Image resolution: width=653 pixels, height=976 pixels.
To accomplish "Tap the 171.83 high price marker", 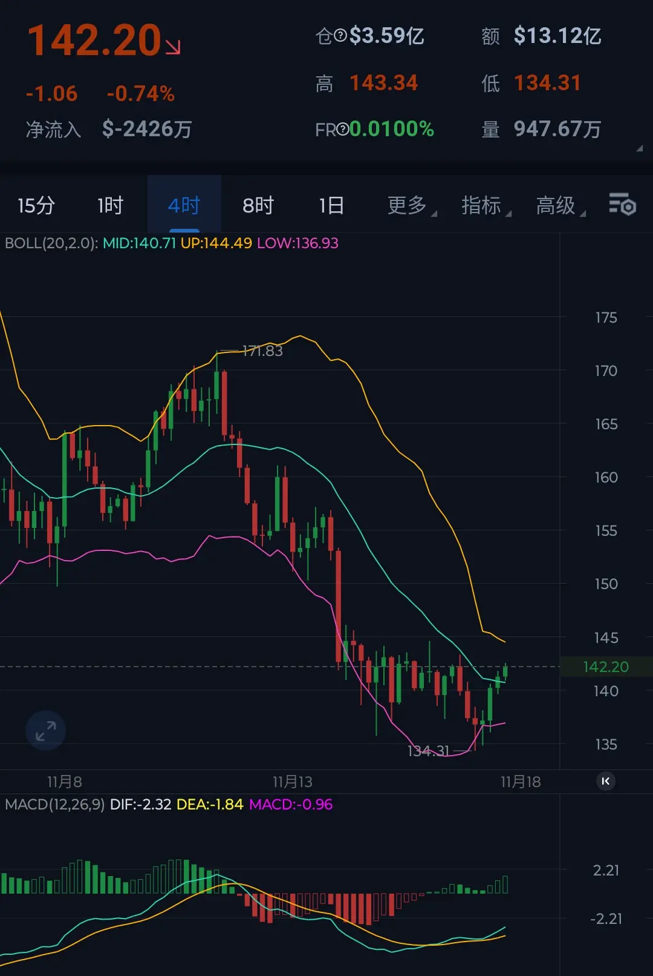I will pos(262,351).
